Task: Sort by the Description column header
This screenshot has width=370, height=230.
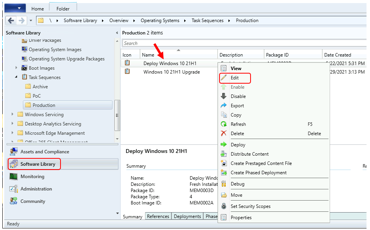Action: click(x=241, y=55)
